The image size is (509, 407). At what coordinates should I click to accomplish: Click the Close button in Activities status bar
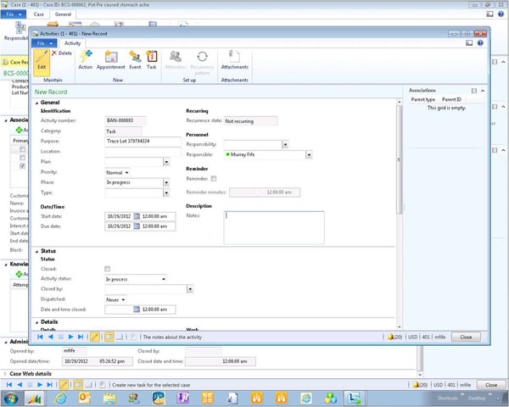[465, 337]
